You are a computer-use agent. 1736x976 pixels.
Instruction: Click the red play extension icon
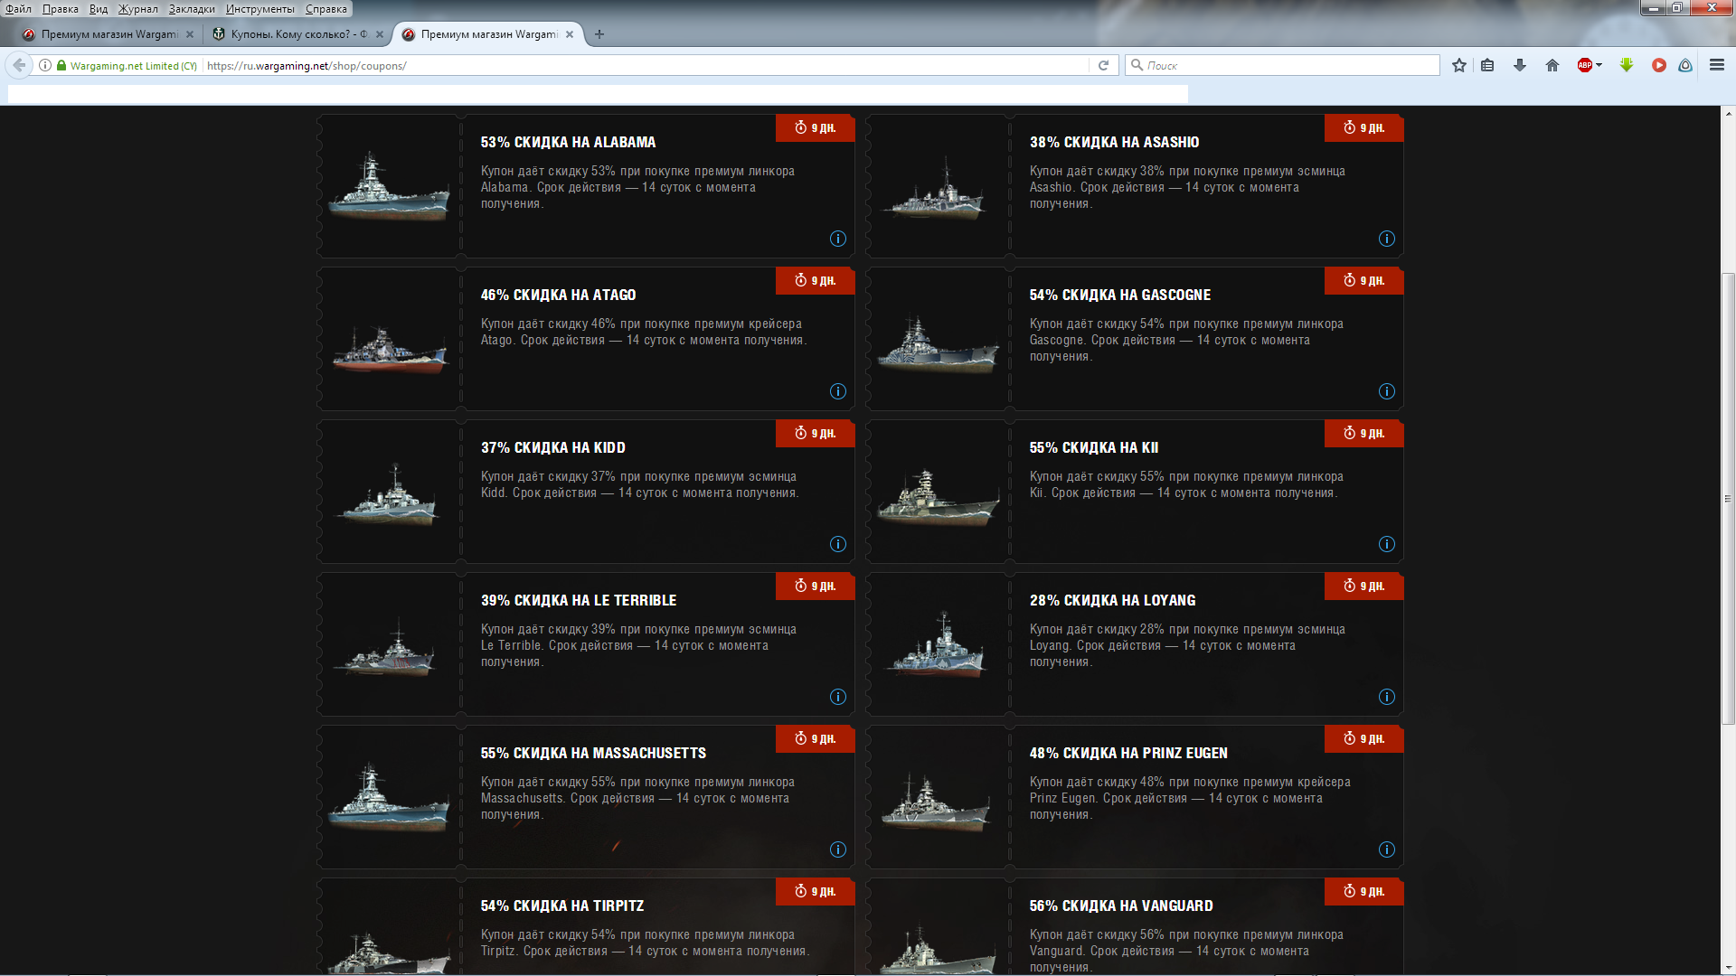(1659, 65)
